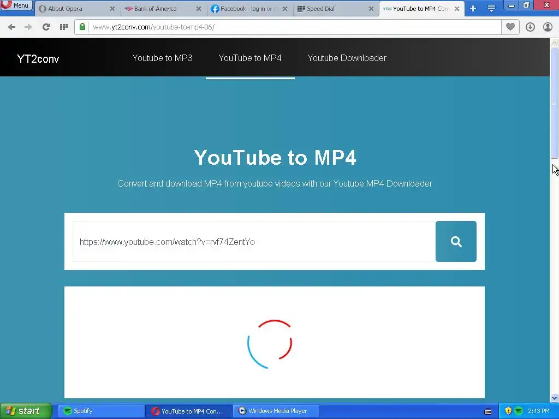Close the YouTube to MP4 tab
The width and height of the screenshot is (559, 419).
(x=457, y=9)
